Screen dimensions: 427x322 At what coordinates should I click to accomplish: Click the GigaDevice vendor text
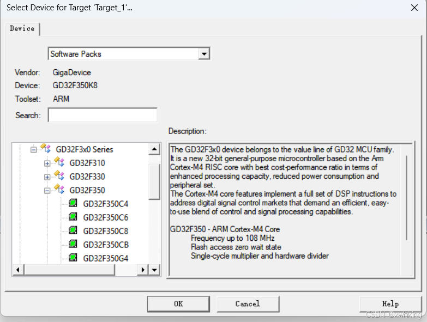click(x=71, y=72)
